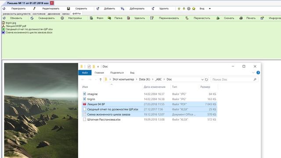Click the Explorer back arrow
The width and height of the screenshot is (281, 158).
[x=83, y=79]
